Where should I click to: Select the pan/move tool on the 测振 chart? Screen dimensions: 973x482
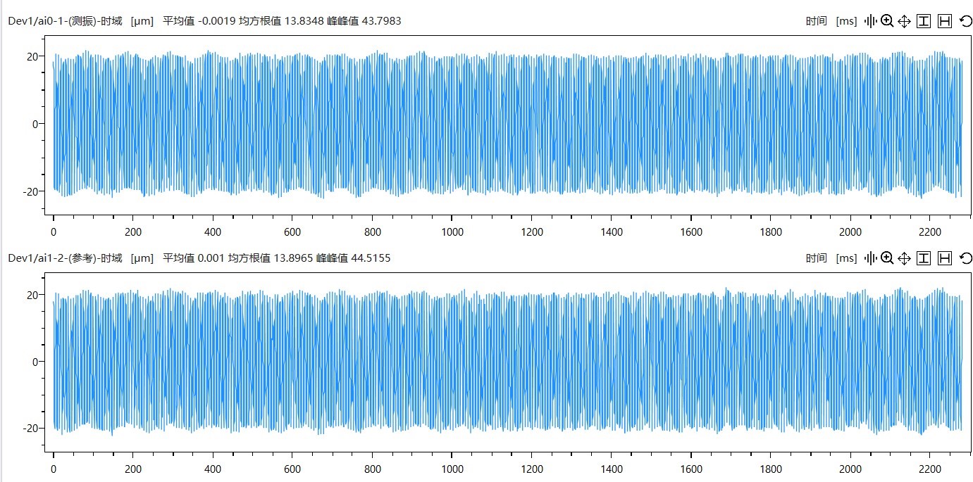(x=905, y=21)
